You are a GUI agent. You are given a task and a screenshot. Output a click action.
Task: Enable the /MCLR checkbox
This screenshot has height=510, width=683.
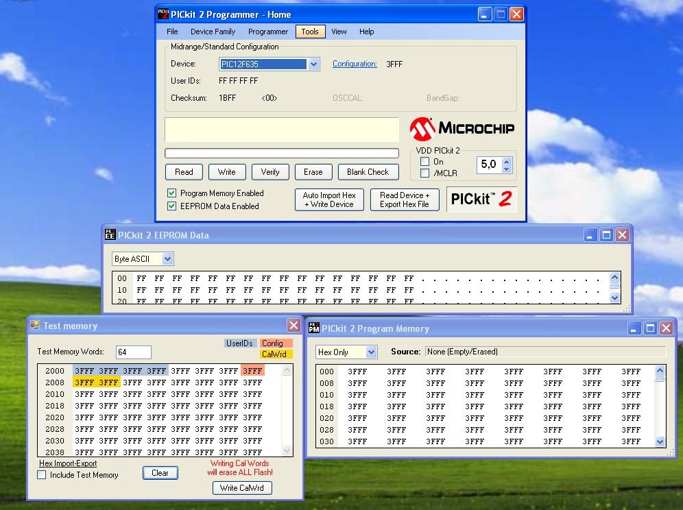[x=424, y=173]
